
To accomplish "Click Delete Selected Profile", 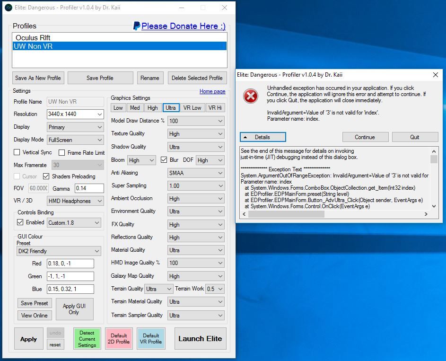I will pyautogui.click(x=197, y=78).
